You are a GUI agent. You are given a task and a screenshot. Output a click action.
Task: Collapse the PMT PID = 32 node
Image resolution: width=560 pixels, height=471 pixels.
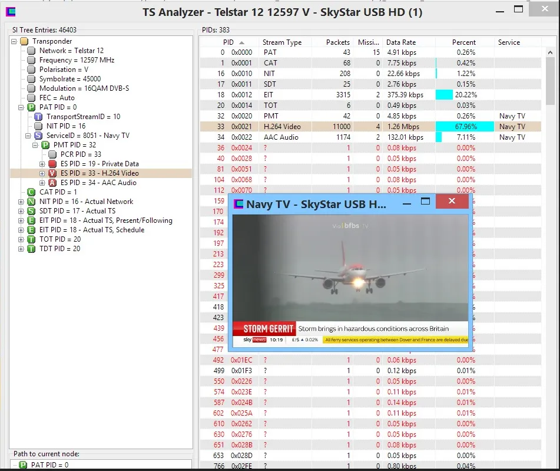tap(35, 145)
